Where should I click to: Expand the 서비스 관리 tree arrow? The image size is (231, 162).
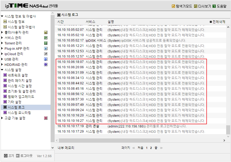tap(2, 38)
